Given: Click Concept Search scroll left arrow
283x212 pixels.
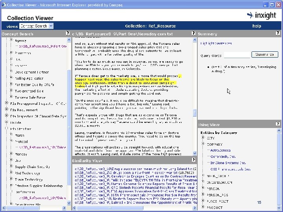Looking at the screenshot, I should coord(4,208).
